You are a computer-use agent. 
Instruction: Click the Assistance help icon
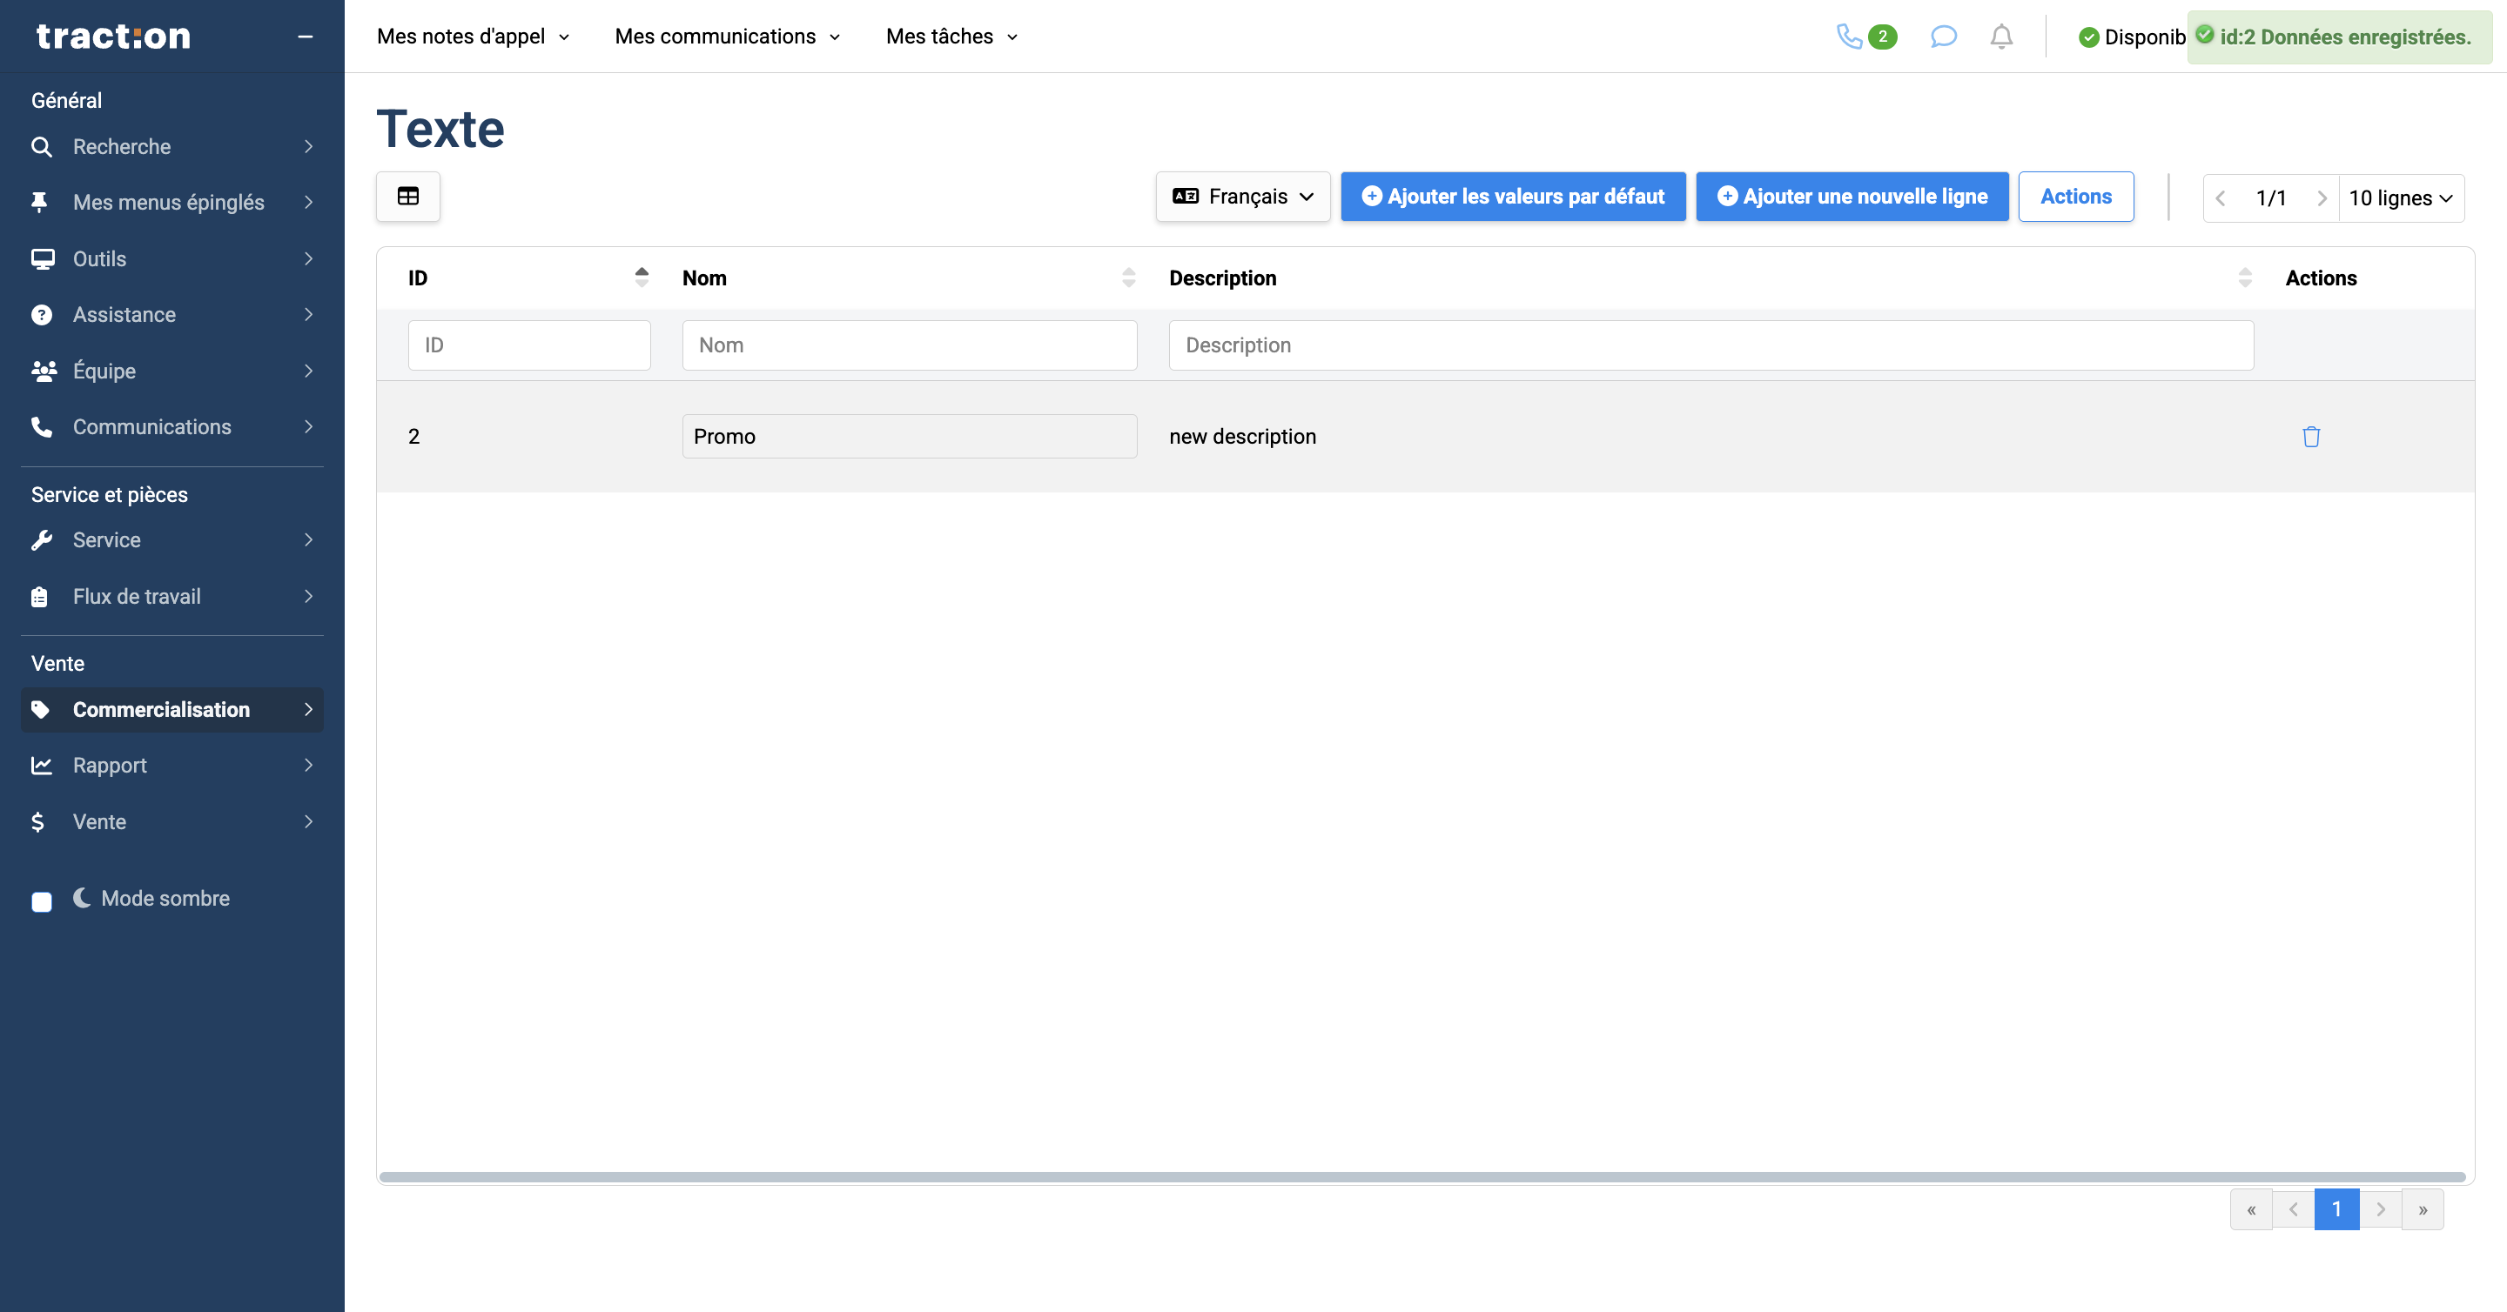tap(42, 314)
